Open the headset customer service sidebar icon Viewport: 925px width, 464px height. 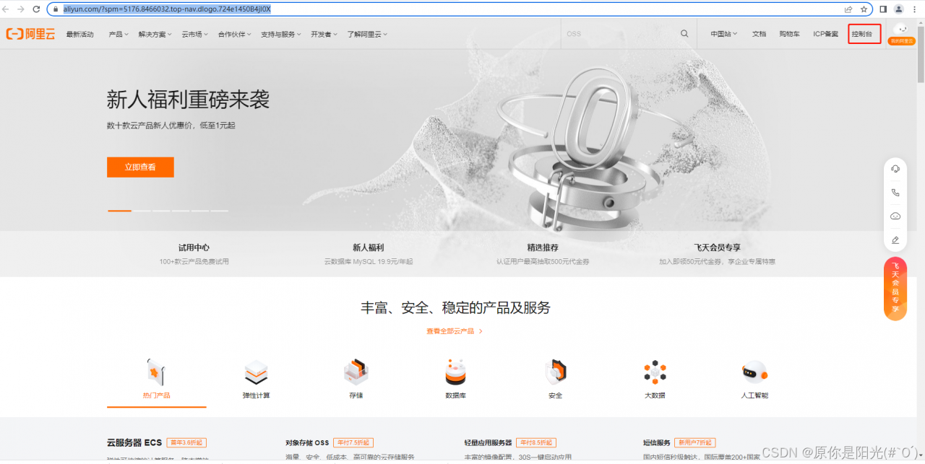[x=895, y=168]
